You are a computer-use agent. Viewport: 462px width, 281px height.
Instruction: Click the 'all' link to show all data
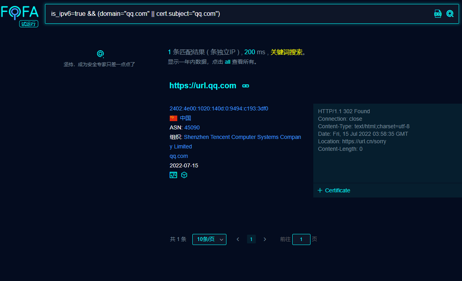click(228, 62)
